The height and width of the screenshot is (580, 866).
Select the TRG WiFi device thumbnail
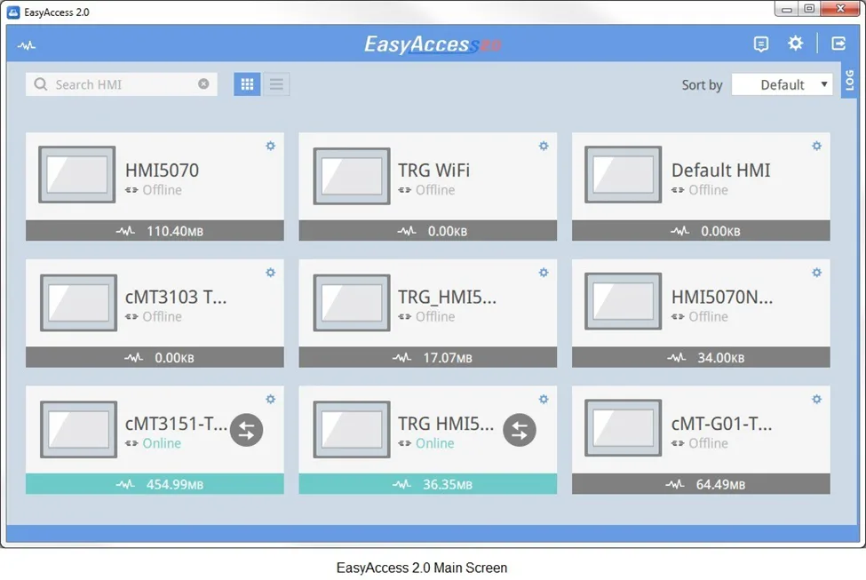click(x=352, y=176)
